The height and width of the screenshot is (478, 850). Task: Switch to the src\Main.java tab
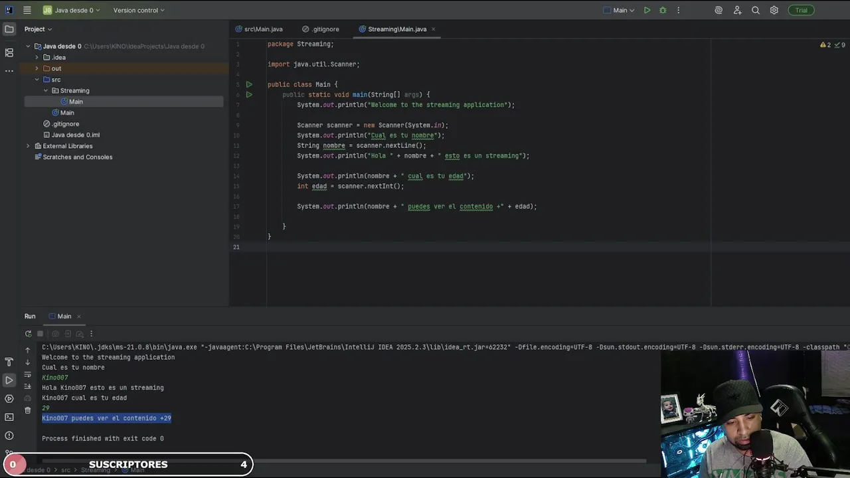[259, 29]
